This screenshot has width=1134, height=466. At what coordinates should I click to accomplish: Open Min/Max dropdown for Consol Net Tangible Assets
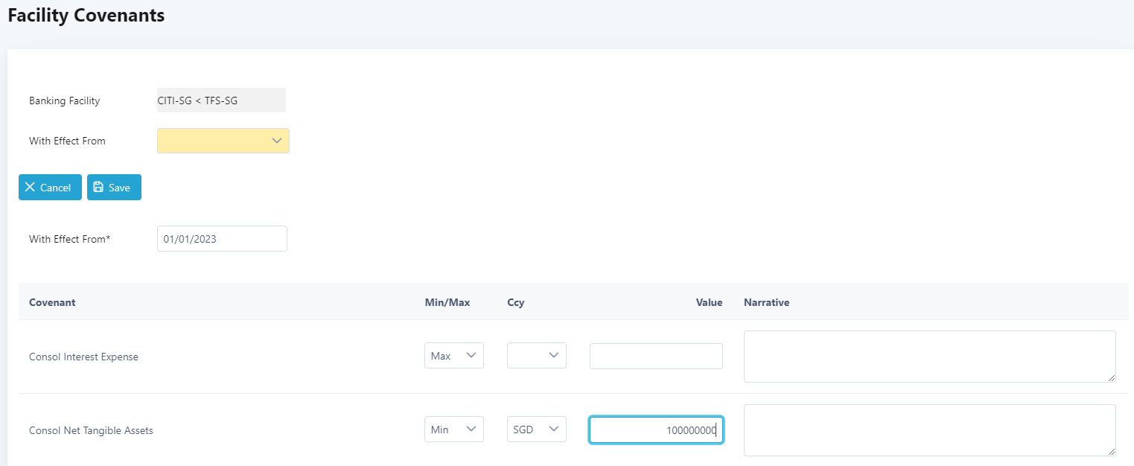454,430
